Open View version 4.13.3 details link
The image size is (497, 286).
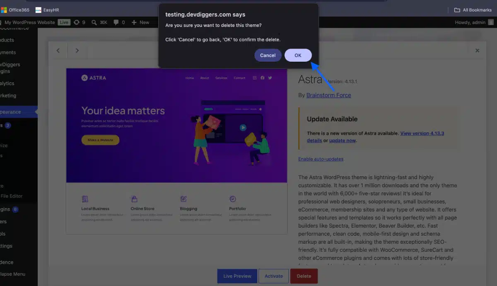pyautogui.click(x=375, y=137)
